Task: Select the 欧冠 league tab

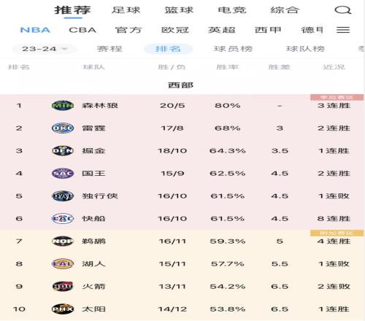Action: point(175,30)
